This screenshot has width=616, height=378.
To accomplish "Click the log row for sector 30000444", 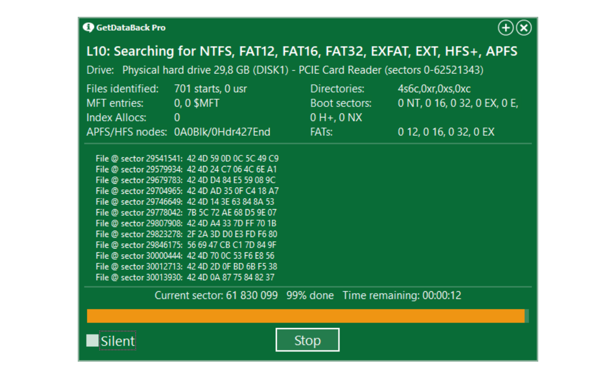I will (x=185, y=256).
